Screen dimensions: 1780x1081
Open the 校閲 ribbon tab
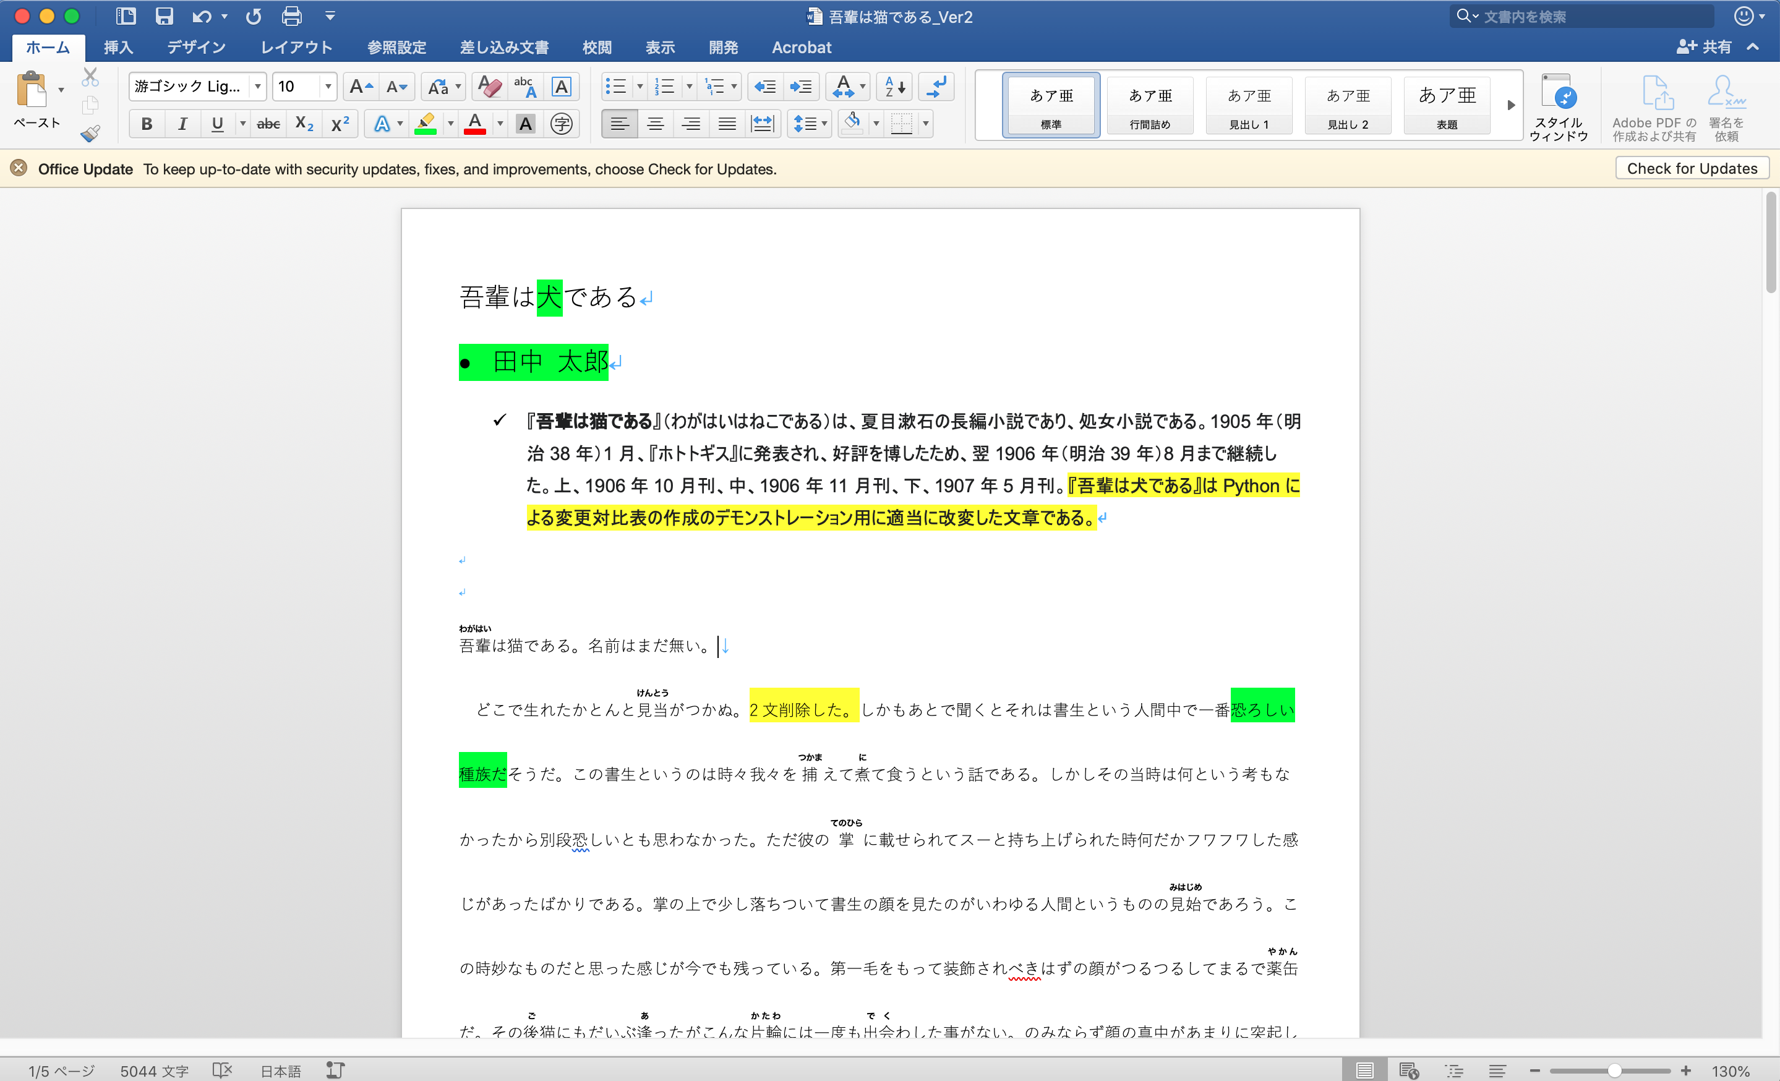click(x=597, y=48)
